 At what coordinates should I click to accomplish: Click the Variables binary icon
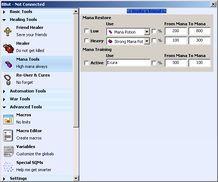pyautogui.click(x=8, y=151)
